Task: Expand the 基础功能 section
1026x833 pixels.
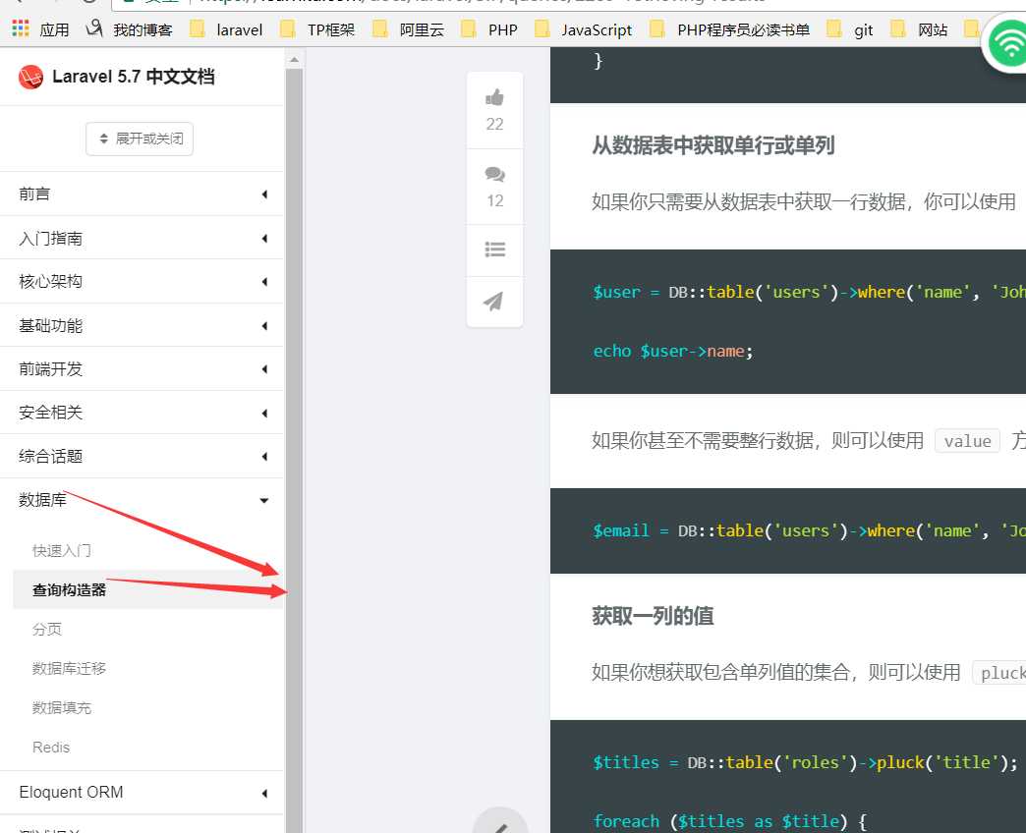Action: (142, 325)
